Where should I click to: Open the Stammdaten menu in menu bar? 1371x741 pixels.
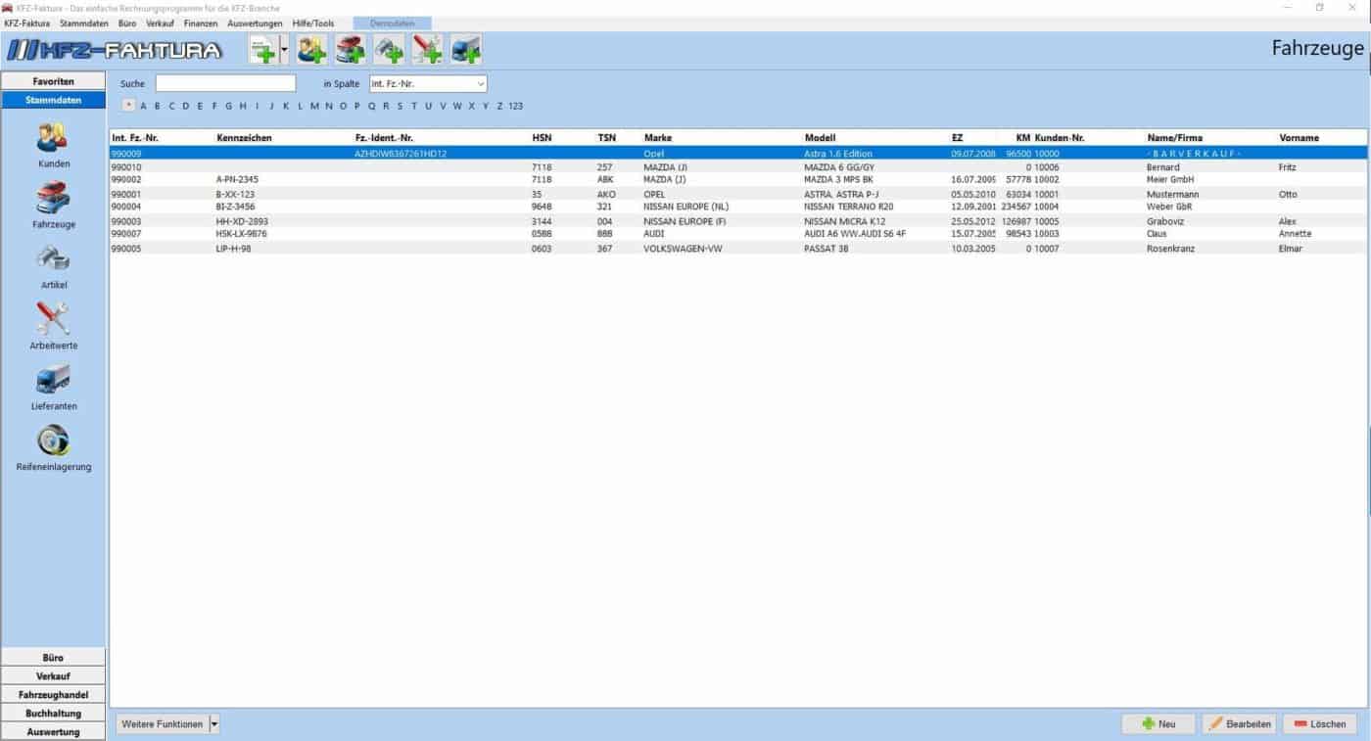[84, 23]
